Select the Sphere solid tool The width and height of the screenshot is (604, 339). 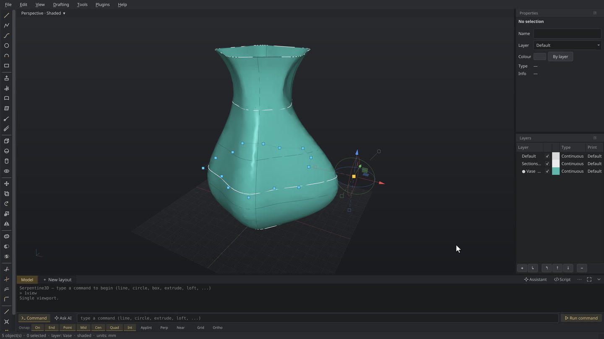[x=6, y=151]
